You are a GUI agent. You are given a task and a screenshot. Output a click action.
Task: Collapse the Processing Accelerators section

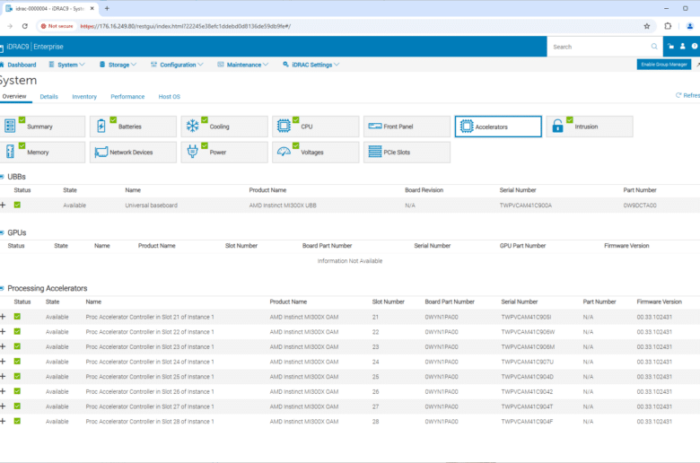[x=2, y=288]
